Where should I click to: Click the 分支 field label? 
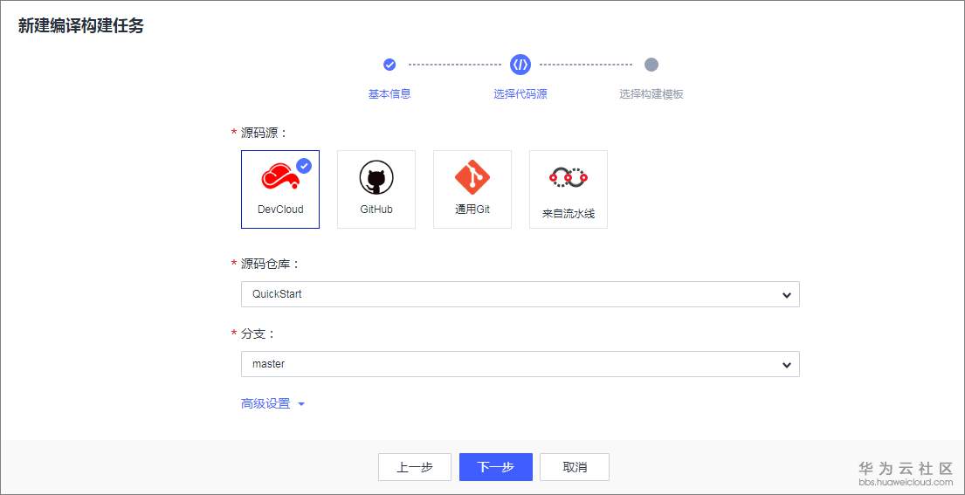[x=257, y=333]
